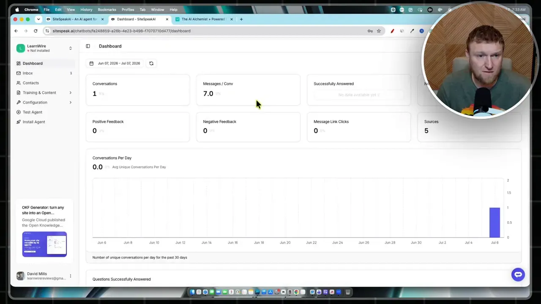Open a new browser tab with plus
Image resolution: width=541 pixels, height=304 pixels.
pyautogui.click(x=241, y=19)
